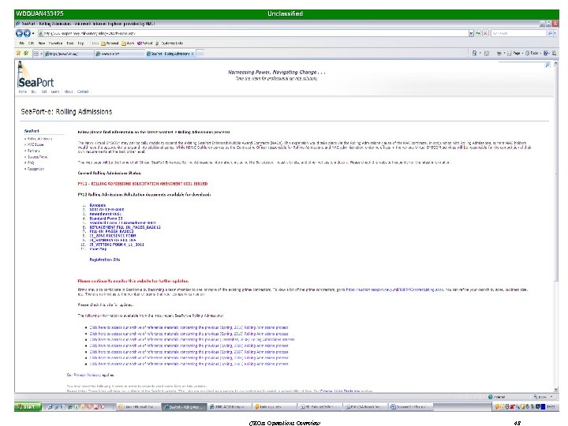
Task: Open the Registration Site link
Action: click(104, 260)
